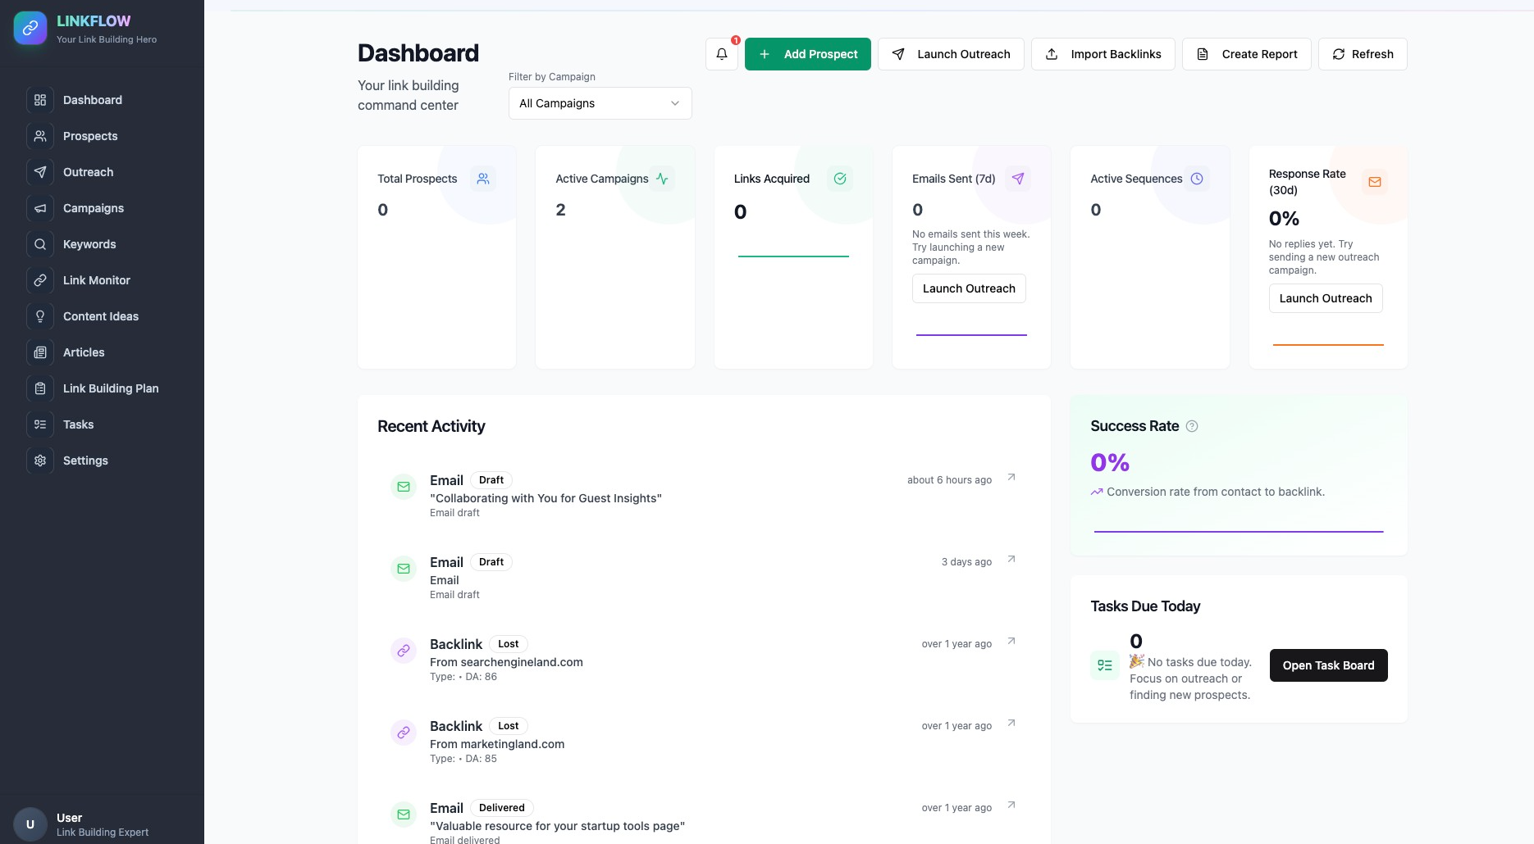Image resolution: width=1534 pixels, height=844 pixels.
Task: Click the Success Rate help icon
Action: 1192,426
